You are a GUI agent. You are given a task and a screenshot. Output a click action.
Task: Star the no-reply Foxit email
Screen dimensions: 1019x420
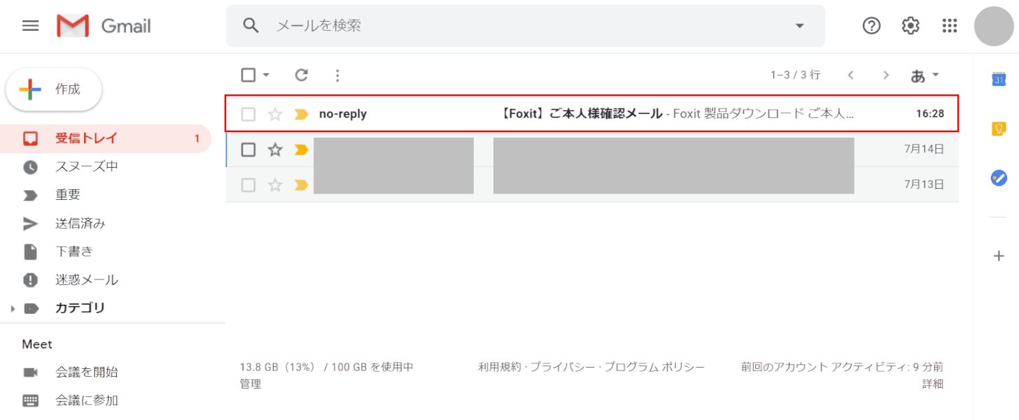coord(275,114)
